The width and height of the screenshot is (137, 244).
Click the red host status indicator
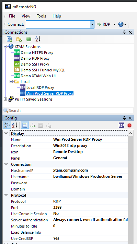click(129, 125)
